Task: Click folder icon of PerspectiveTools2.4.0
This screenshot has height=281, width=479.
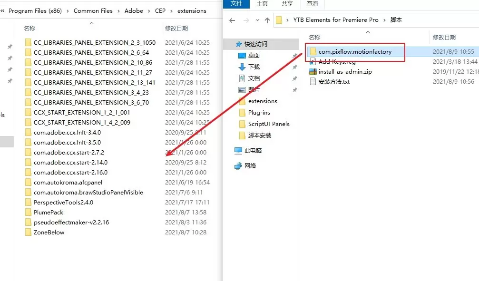Action: pos(28,203)
